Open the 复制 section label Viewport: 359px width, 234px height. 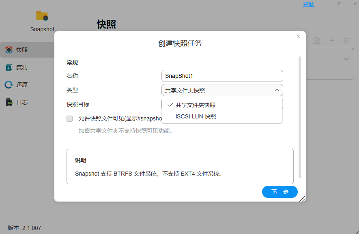22,68
